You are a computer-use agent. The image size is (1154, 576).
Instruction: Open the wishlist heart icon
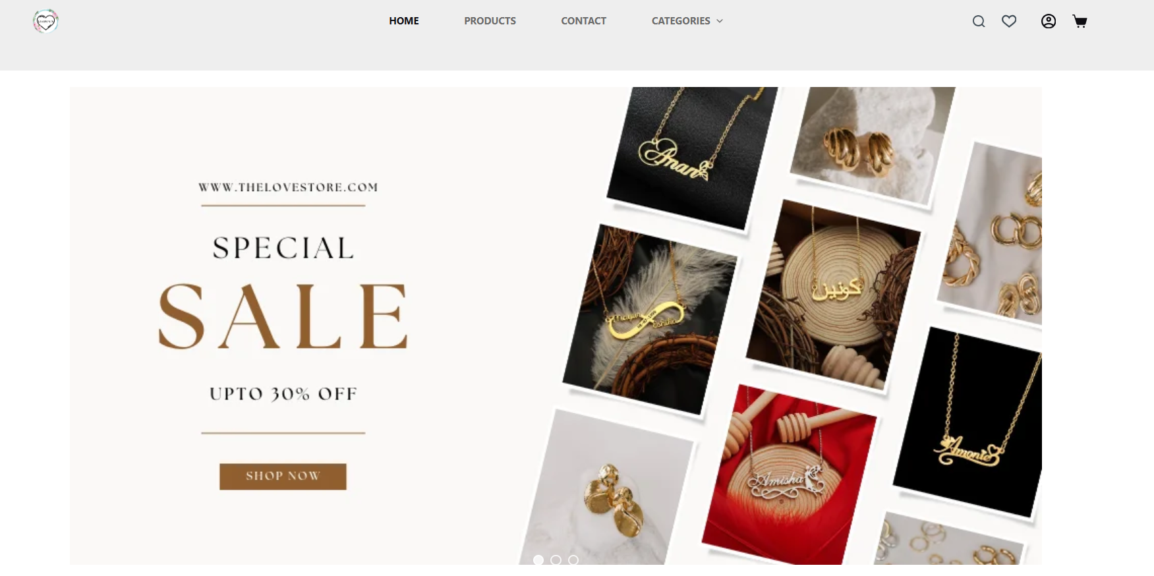(x=1009, y=21)
